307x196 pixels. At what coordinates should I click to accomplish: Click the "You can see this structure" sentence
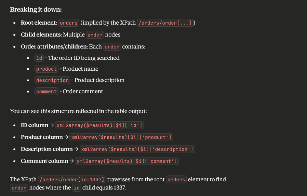(78, 111)
